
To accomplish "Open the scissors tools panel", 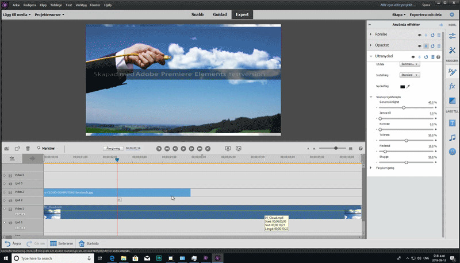I will pos(452,51).
